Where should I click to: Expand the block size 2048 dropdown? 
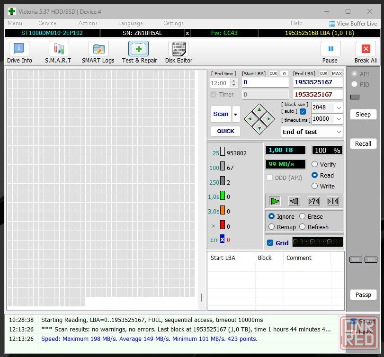pyautogui.click(x=339, y=107)
